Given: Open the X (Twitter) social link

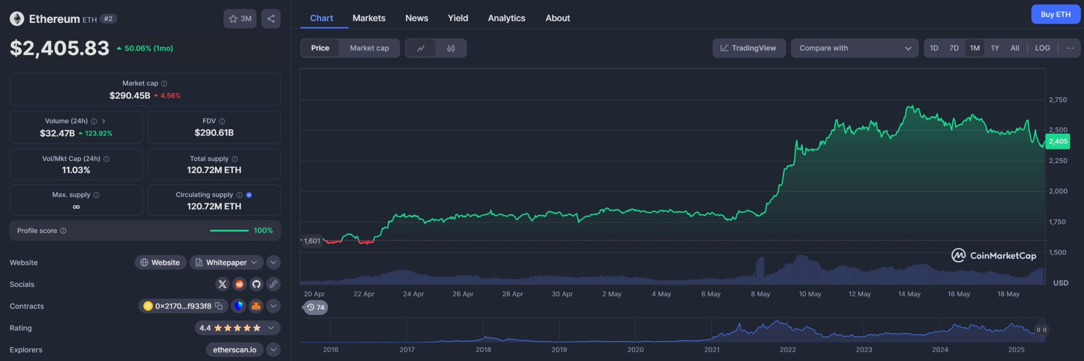Looking at the screenshot, I should click(222, 284).
